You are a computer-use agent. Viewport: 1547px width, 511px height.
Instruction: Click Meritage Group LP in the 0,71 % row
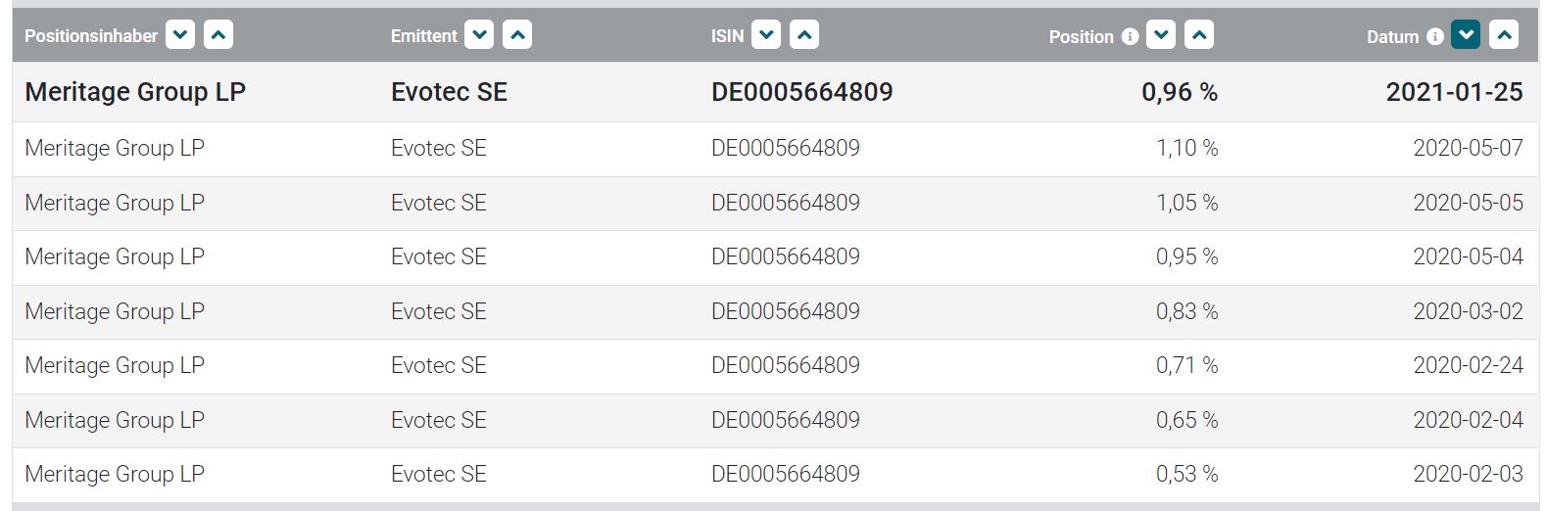tap(115, 365)
